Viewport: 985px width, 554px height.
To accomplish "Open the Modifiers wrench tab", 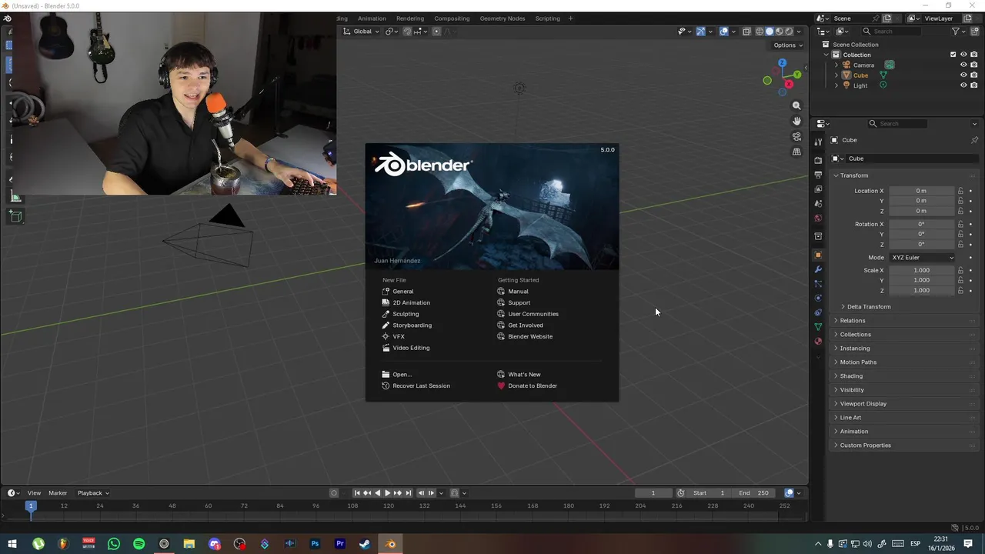I will (818, 269).
